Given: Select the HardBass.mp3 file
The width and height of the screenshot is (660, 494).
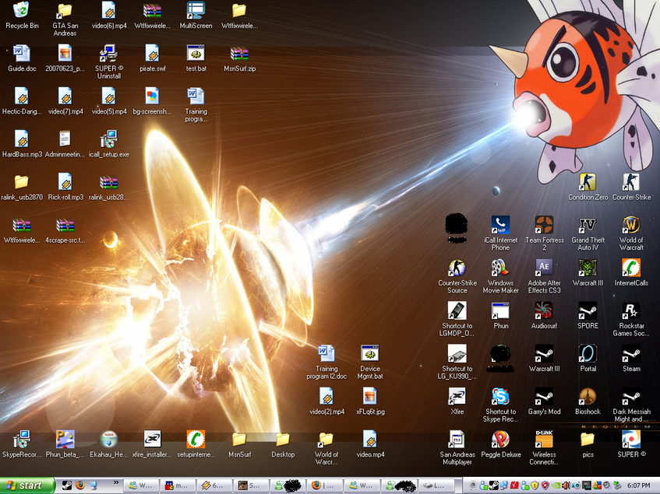Looking at the screenshot, I should (22, 144).
